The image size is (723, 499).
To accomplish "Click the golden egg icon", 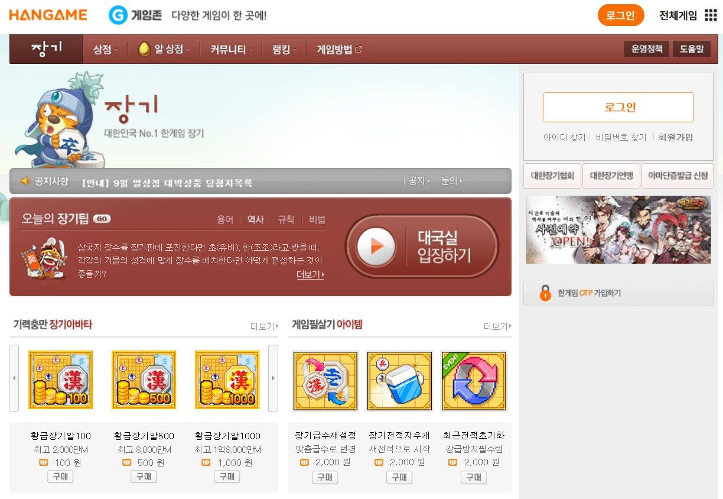I will tap(144, 50).
